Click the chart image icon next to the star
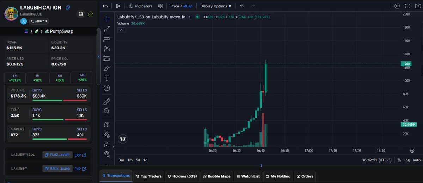The width and height of the screenshot is (423, 183). coord(81,14)
